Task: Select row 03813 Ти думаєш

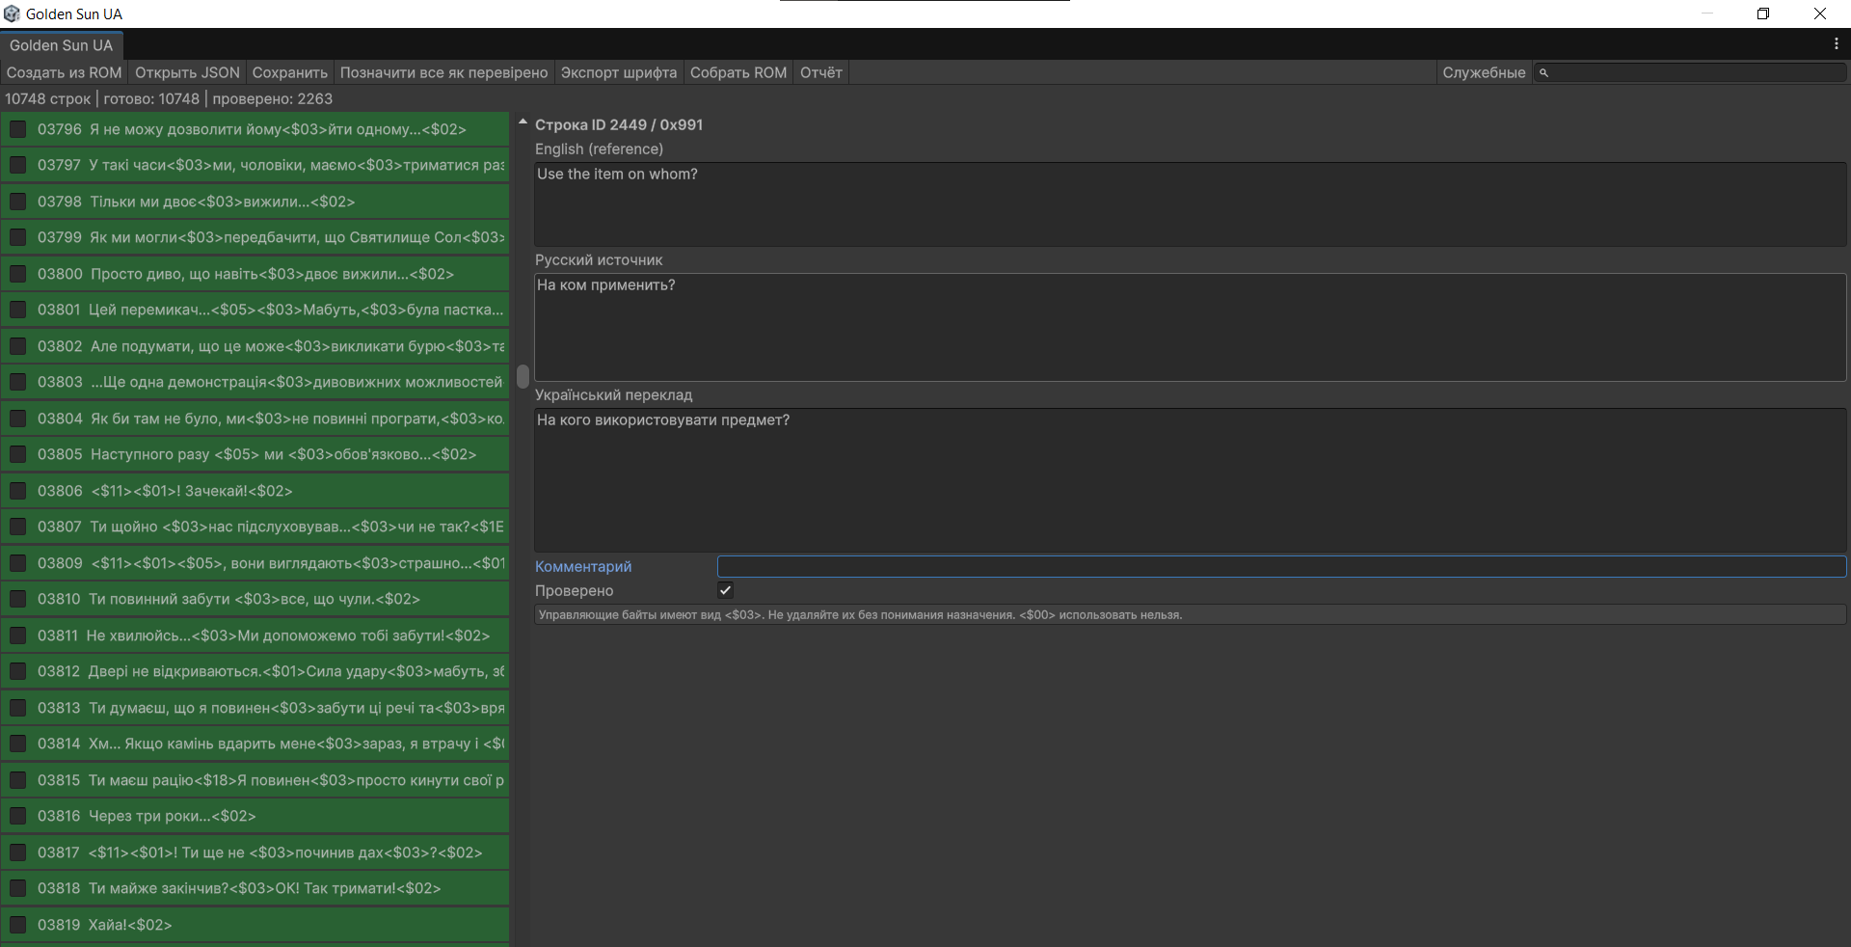Action: (255, 708)
